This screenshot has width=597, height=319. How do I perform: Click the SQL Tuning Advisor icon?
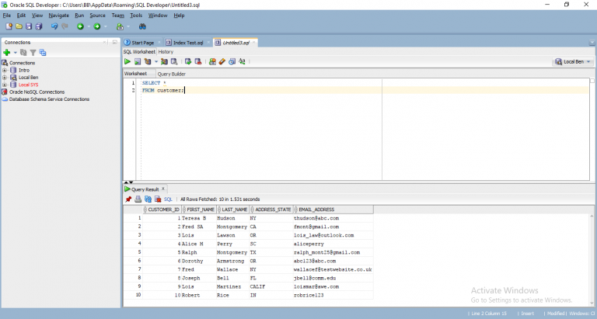(x=174, y=61)
